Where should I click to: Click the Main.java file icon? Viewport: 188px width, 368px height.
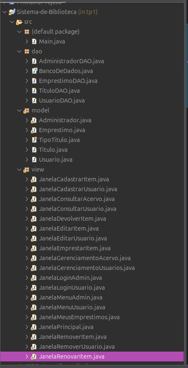[x=34, y=41]
